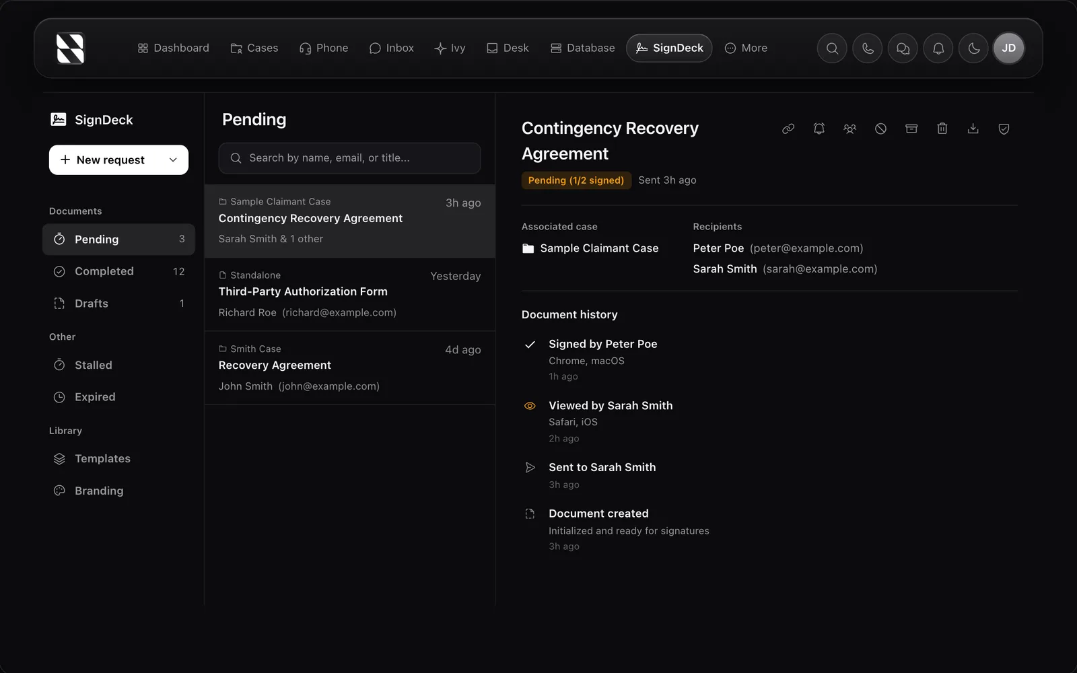Focus the search by name, email, or title field
Viewport: 1077px width, 673px height.
click(x=349, y=158)
